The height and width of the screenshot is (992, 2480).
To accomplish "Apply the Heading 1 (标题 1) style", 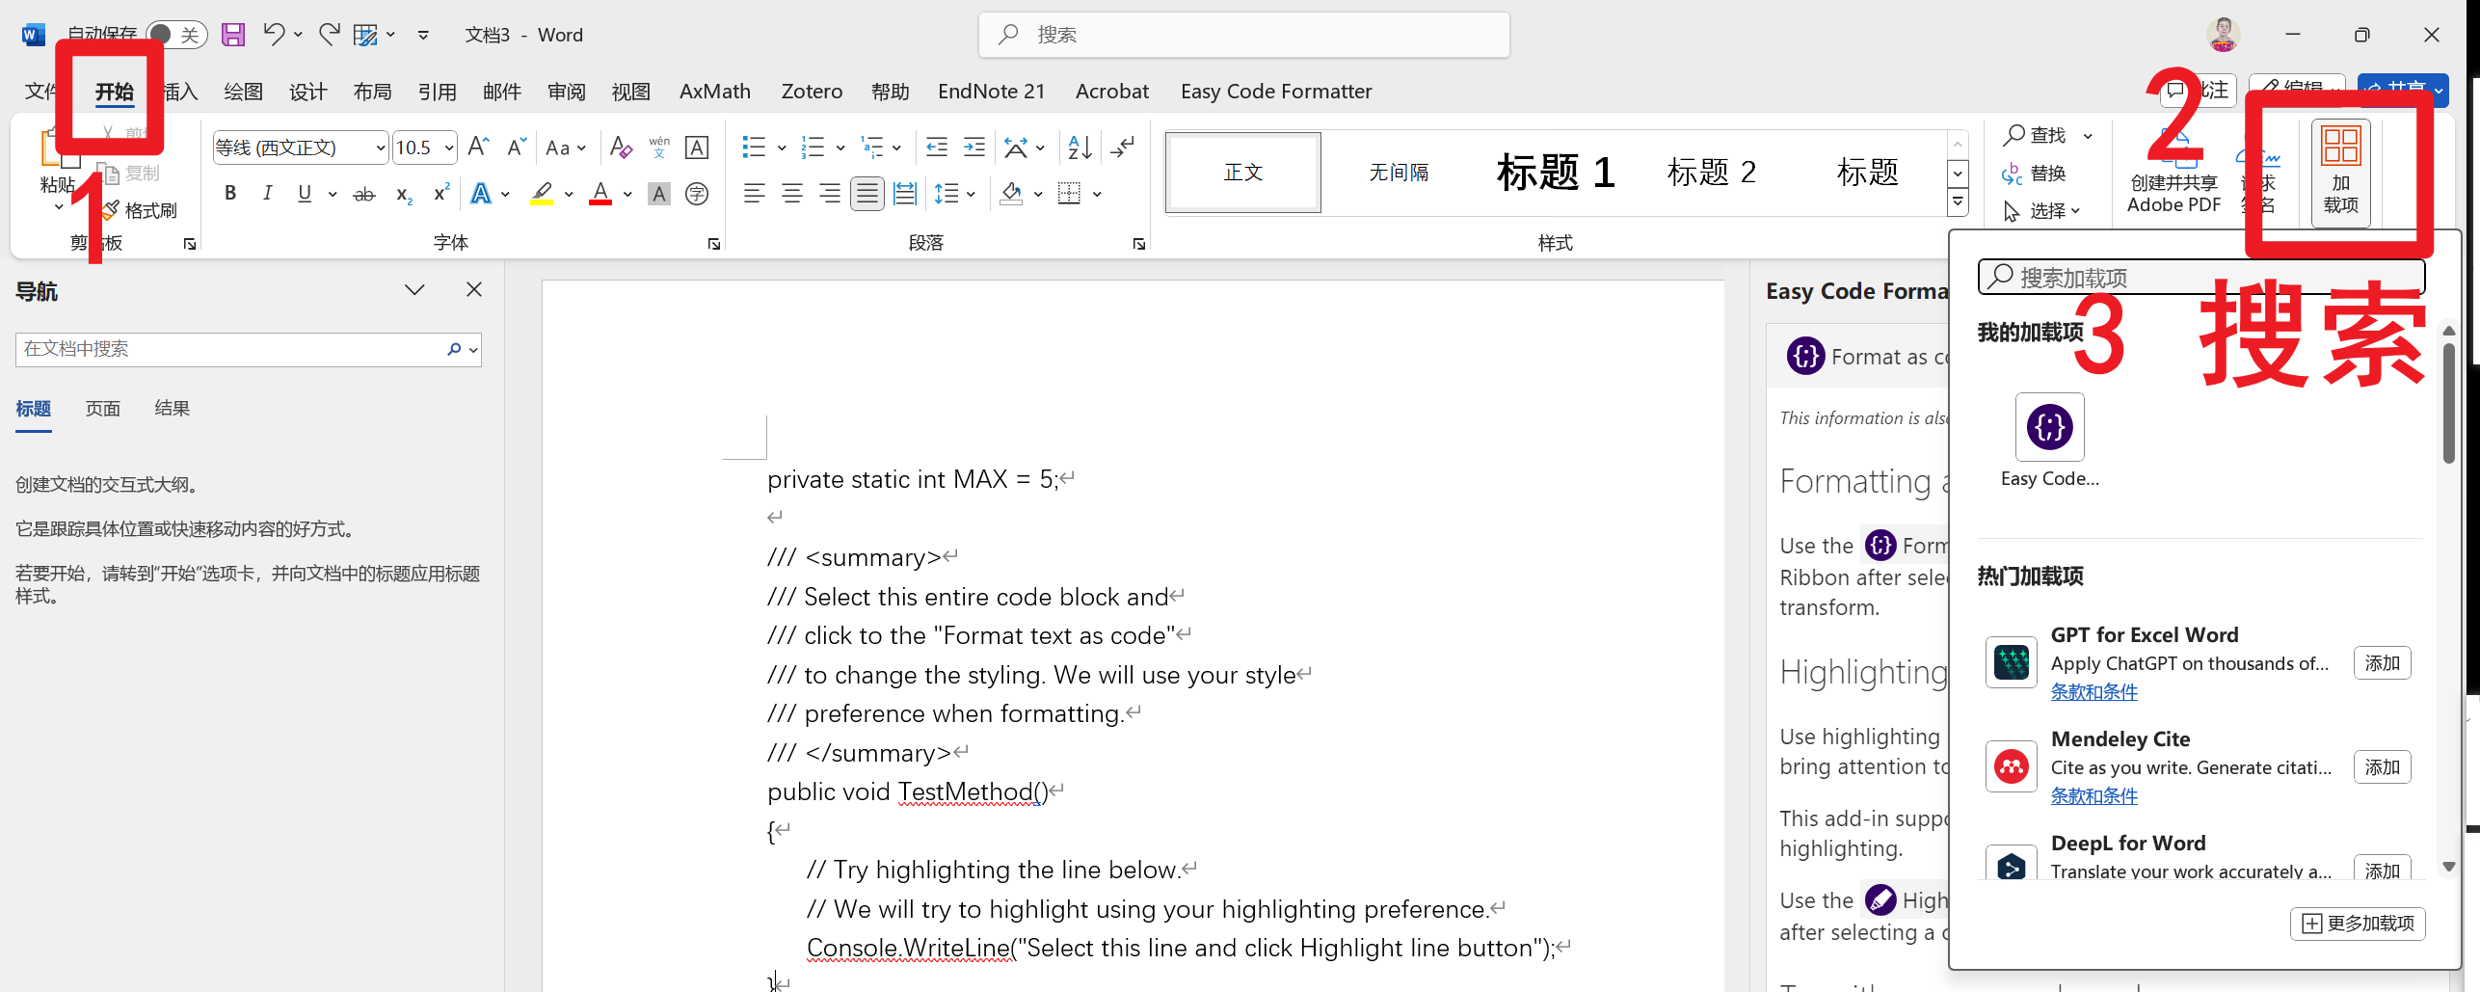I will coord(1555,173).
